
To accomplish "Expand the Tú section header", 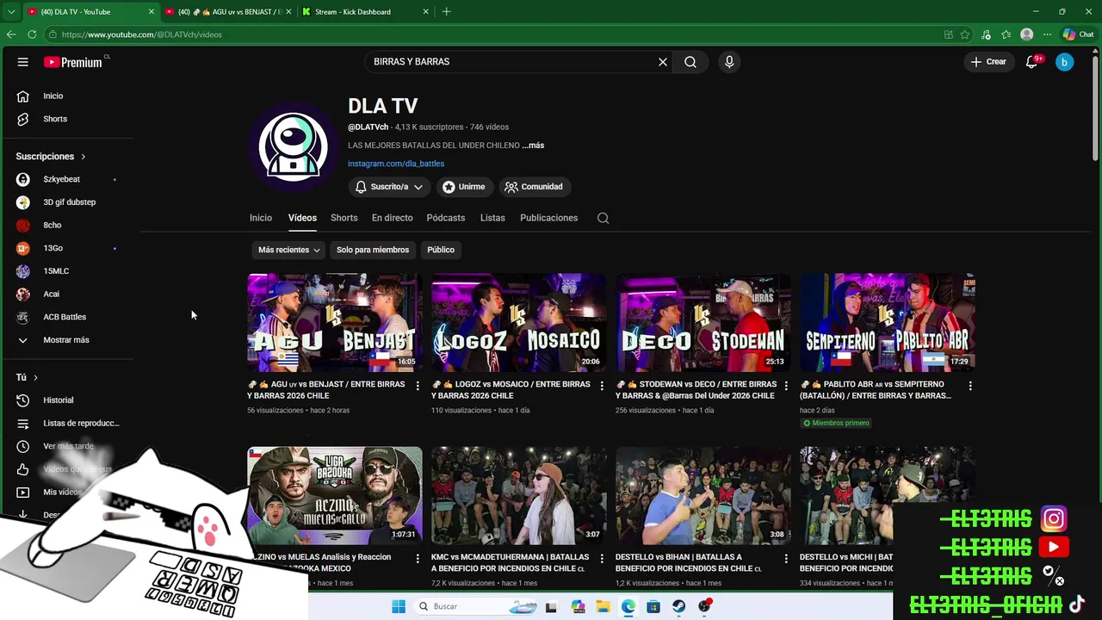I will (x=27, y=377).
